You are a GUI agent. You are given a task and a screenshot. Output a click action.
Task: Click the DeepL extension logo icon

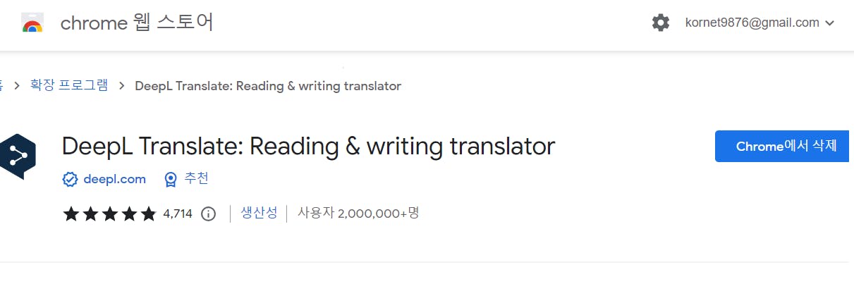16,156
